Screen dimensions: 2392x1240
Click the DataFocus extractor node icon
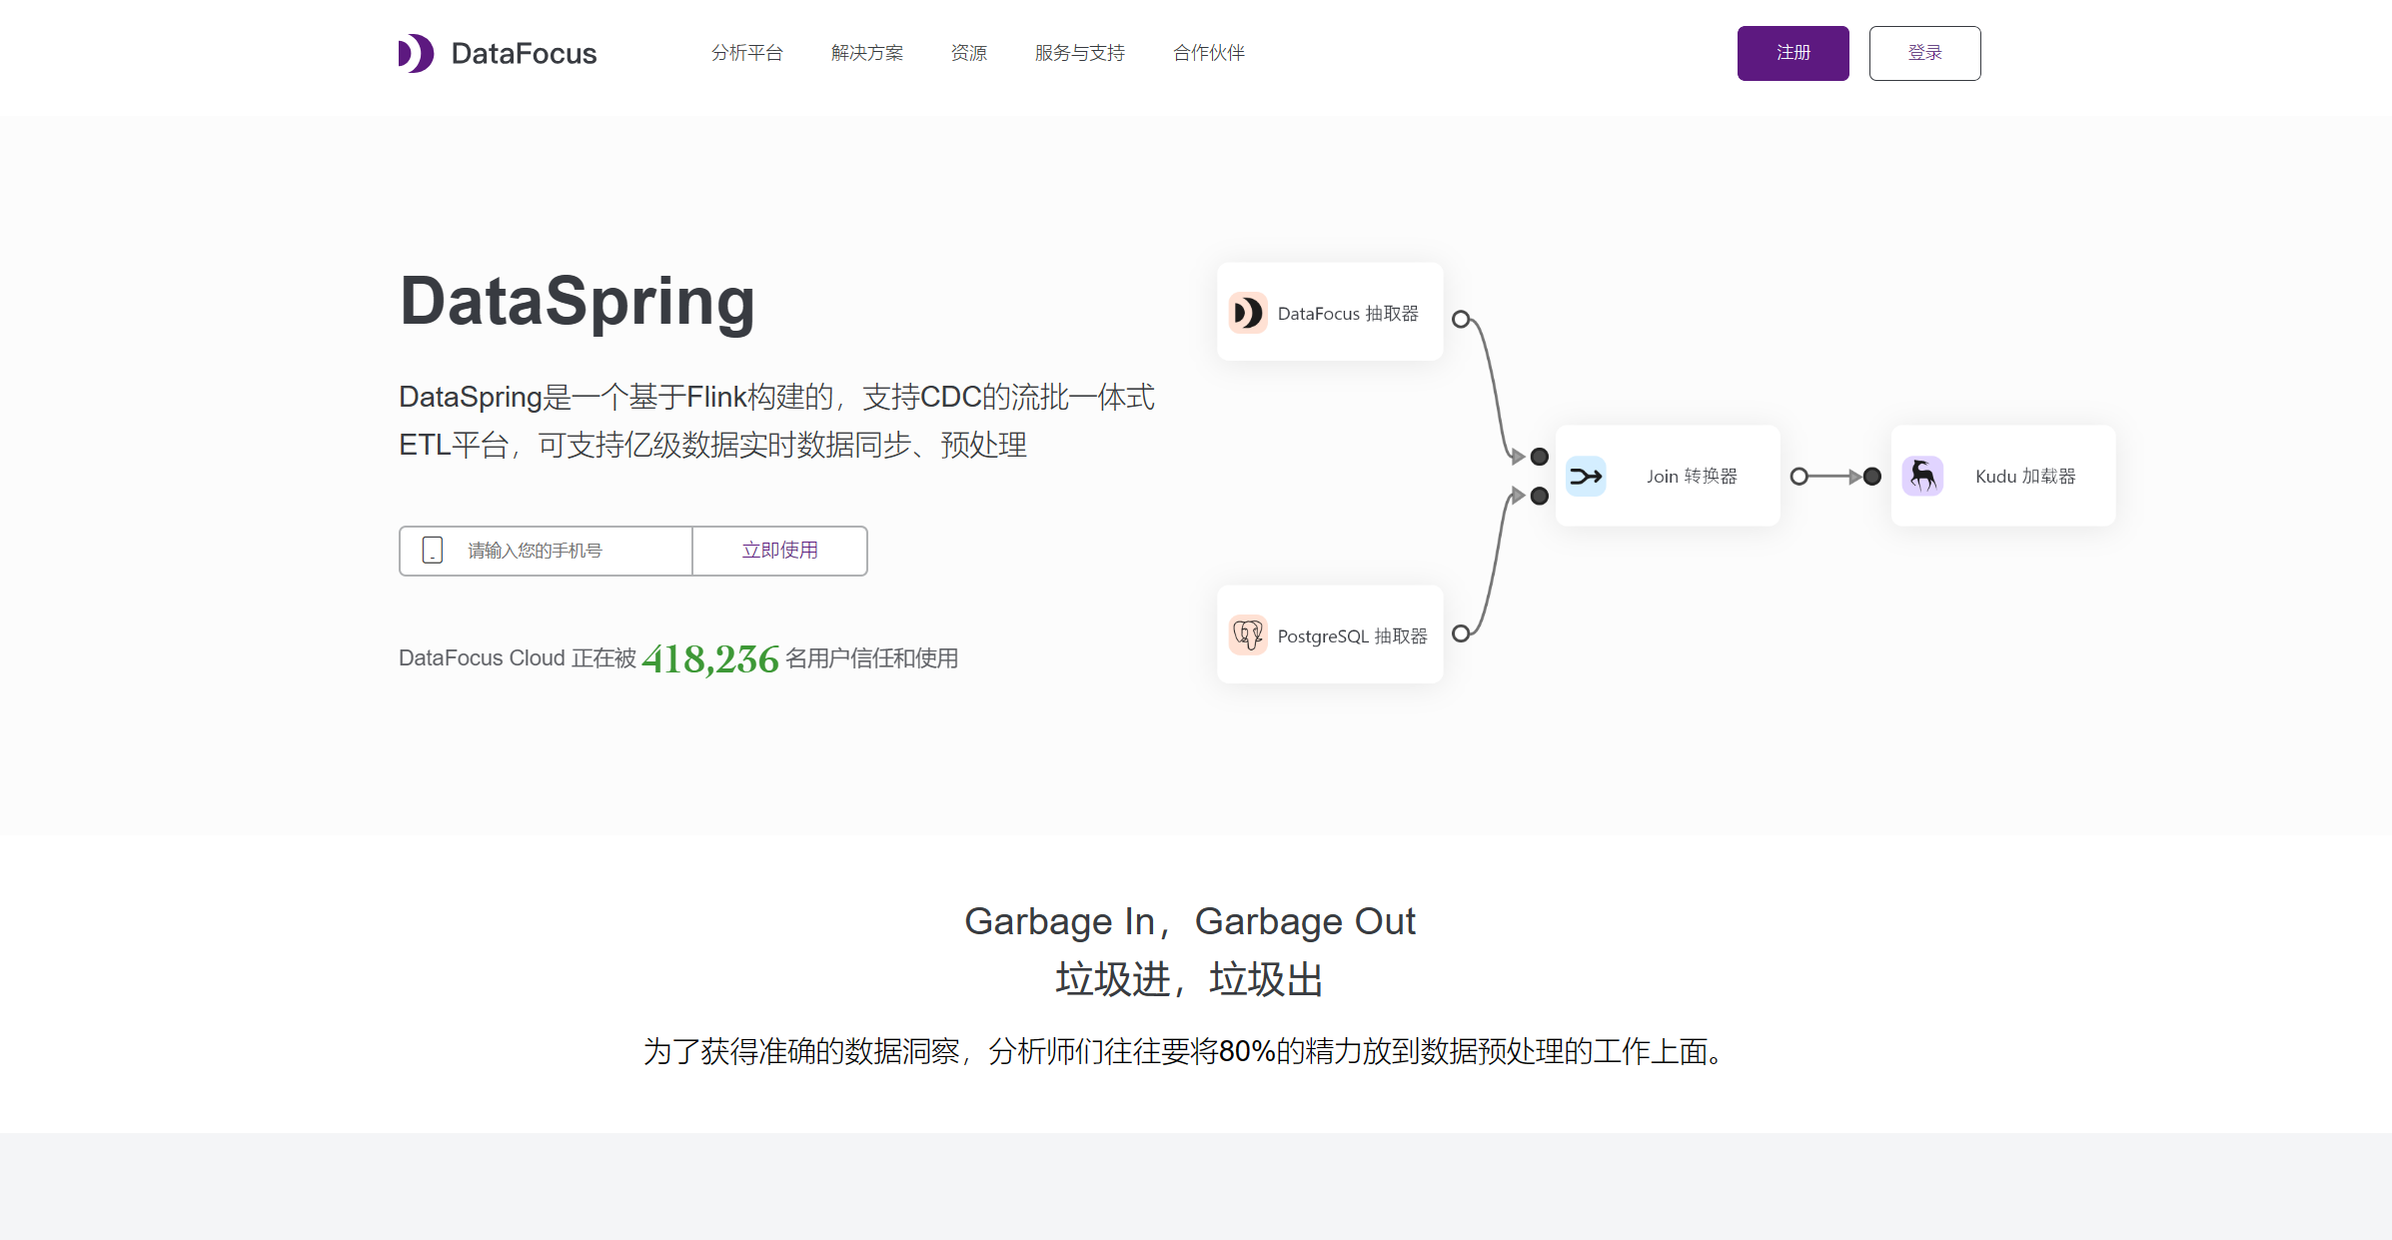click(x=1248, y=313)
